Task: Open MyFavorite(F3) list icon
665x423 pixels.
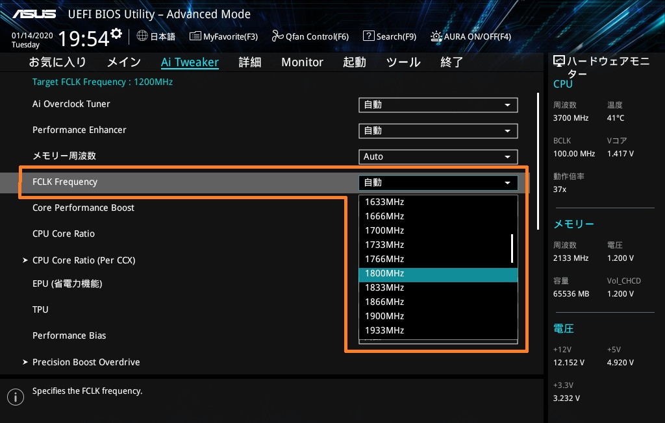Action: point(195,36)
